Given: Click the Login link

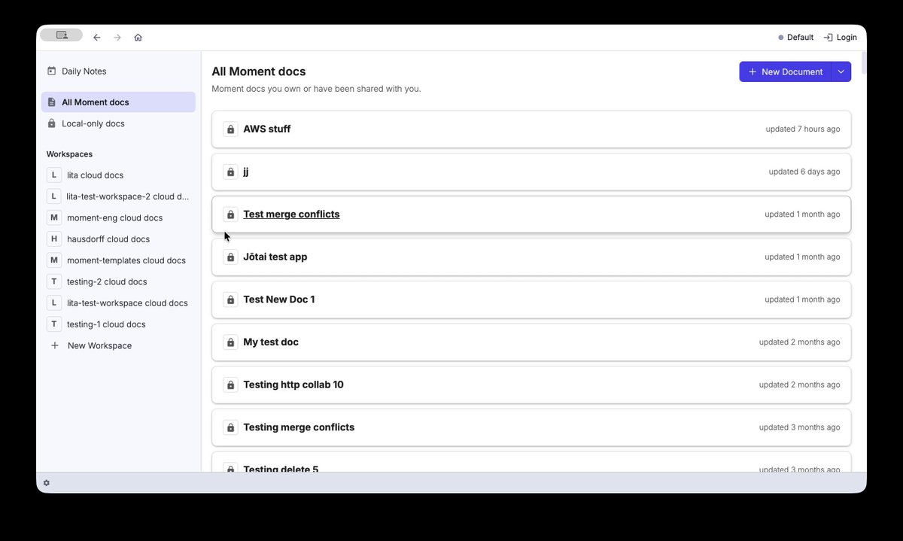Looking at the screenshot, I should tap(840, 38).
